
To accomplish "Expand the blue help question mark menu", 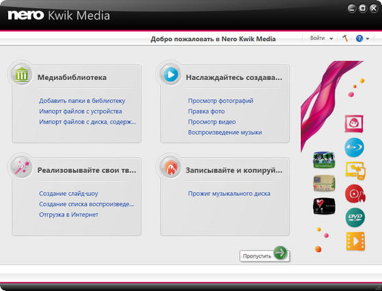I will coord(362,38).
